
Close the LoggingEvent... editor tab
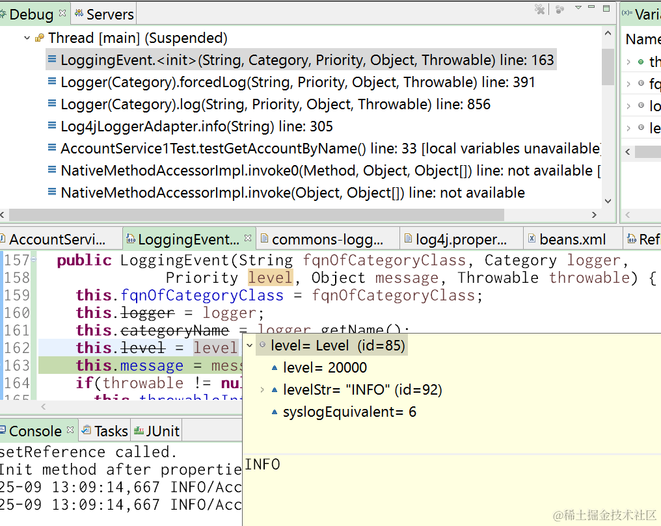click(248, 238)
